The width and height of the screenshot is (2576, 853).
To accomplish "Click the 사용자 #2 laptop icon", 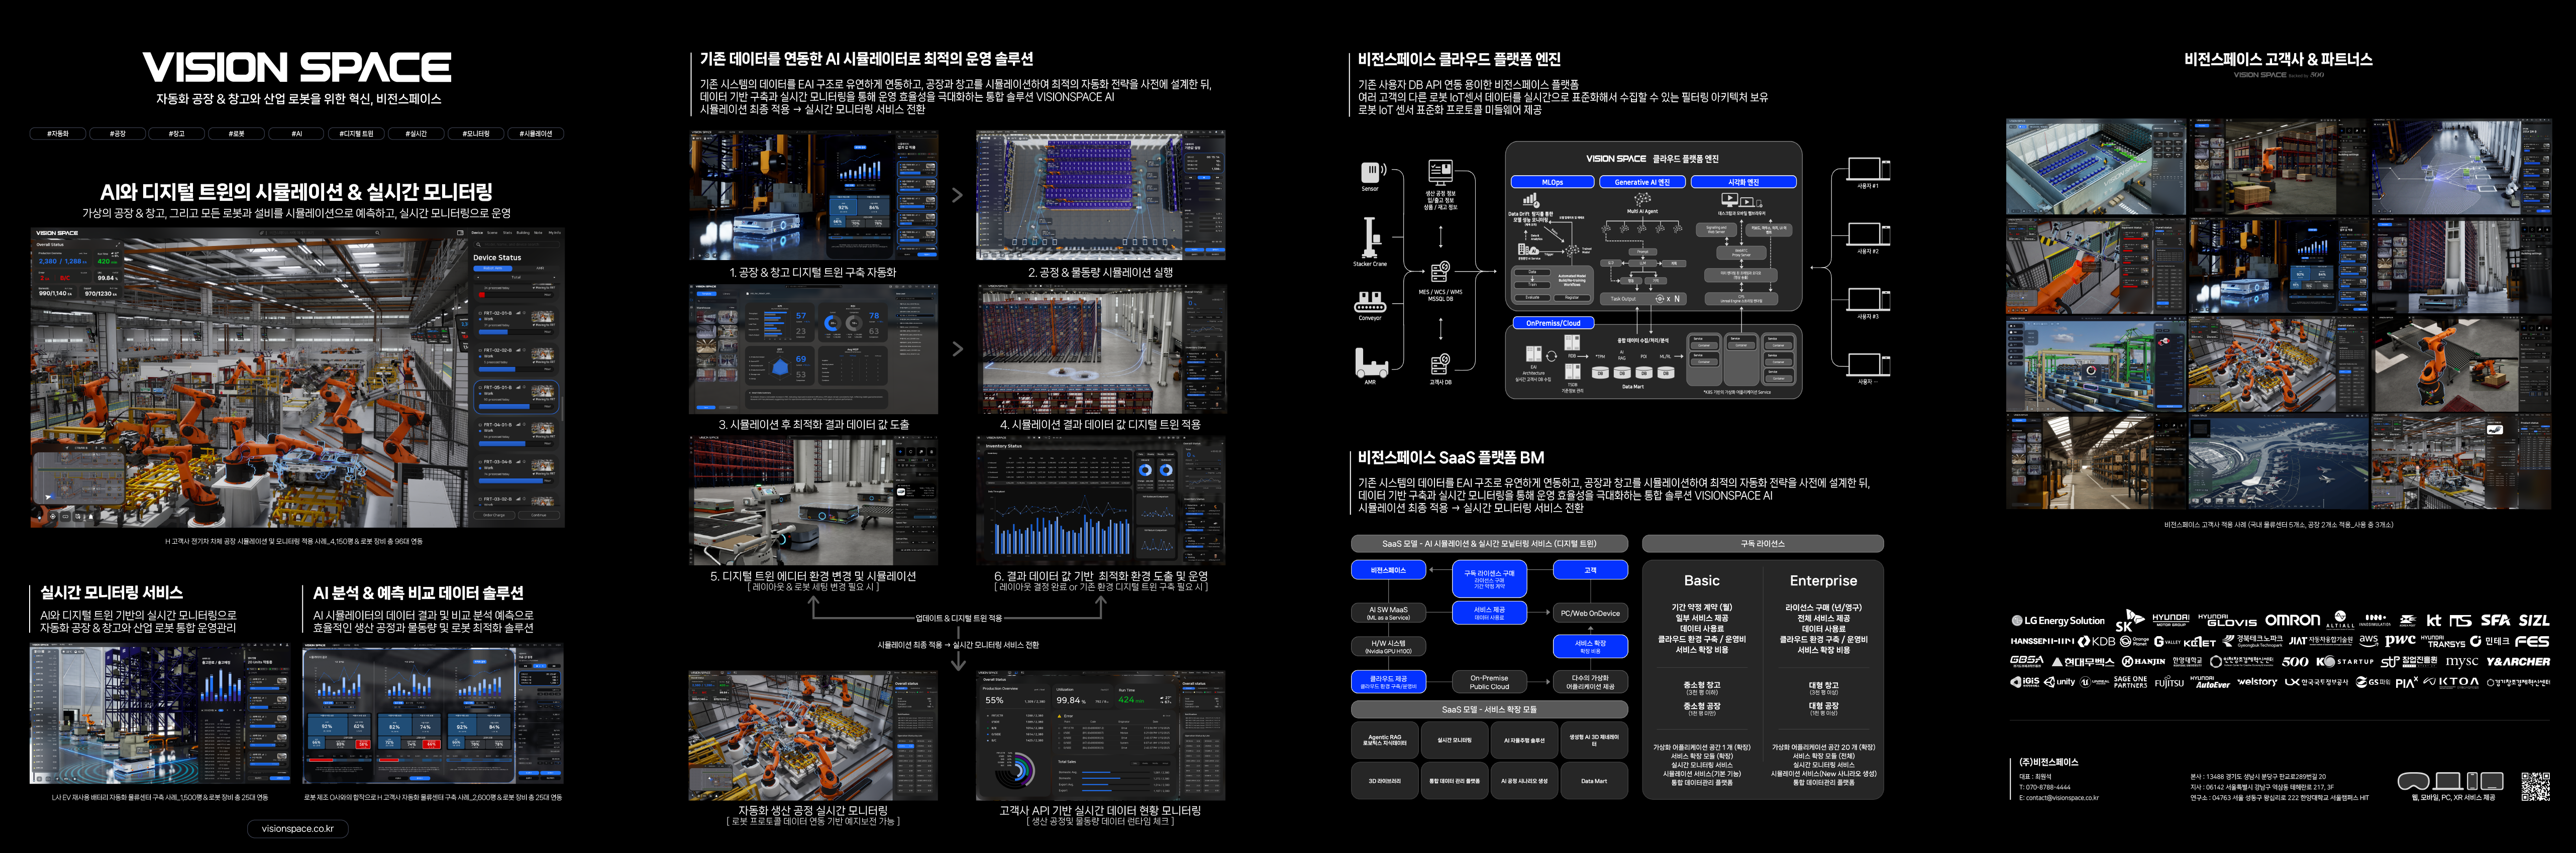I will [x=1867, y=234].
